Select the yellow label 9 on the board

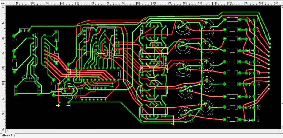click(258, 120)
